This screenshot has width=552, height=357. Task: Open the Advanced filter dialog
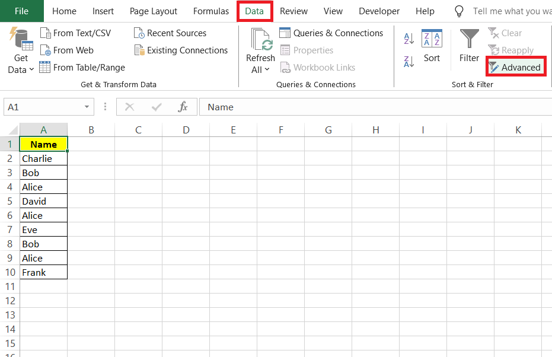click(516, 67)
